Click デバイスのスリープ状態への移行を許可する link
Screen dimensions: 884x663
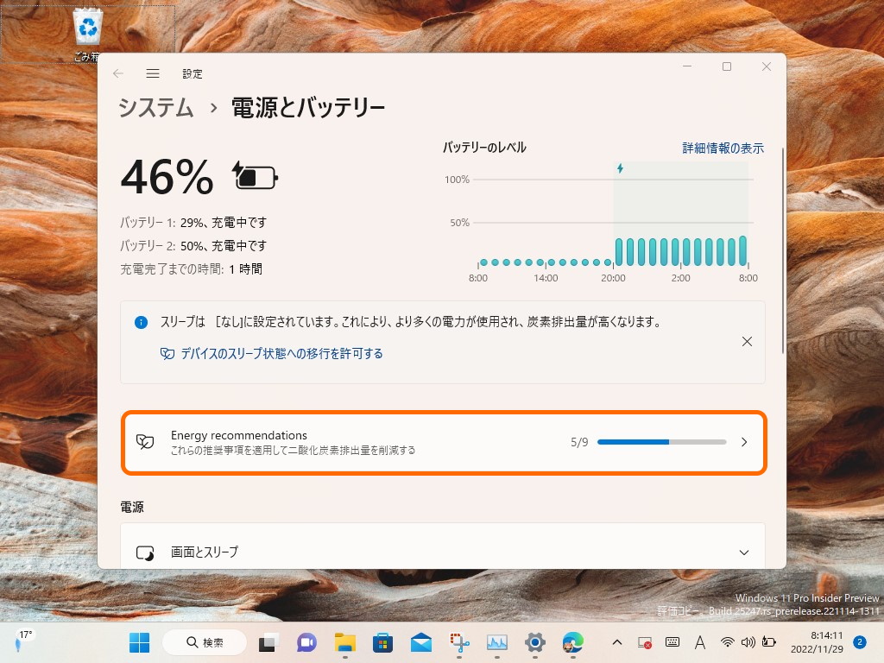pyautogui.click(x=273, y=354)
